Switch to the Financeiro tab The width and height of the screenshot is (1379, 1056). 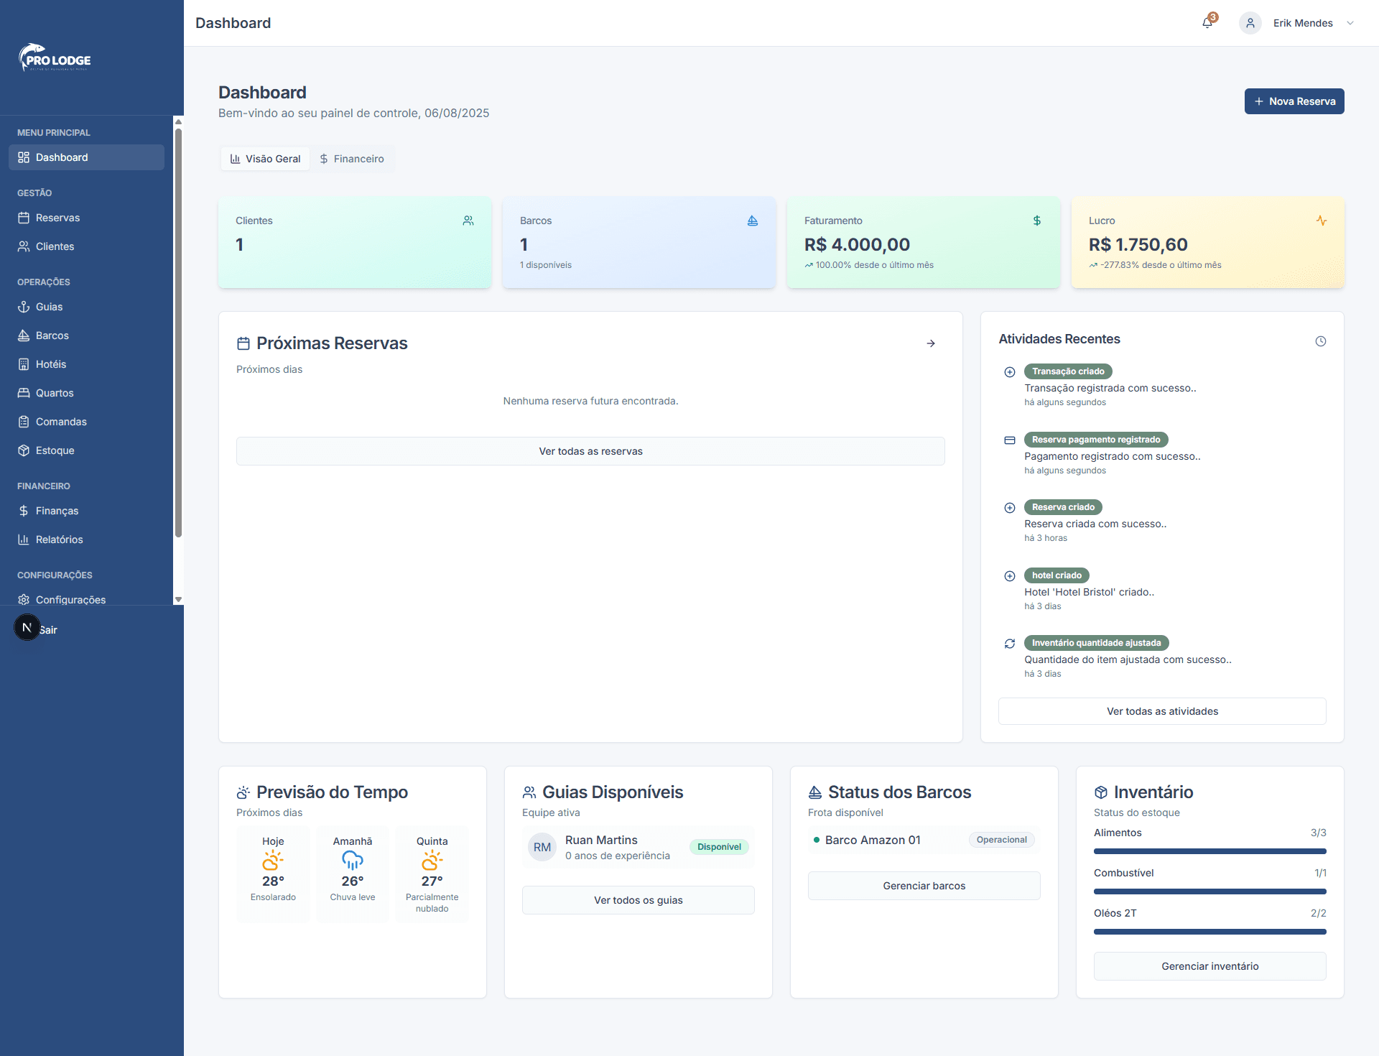click(x=352, y=159)
